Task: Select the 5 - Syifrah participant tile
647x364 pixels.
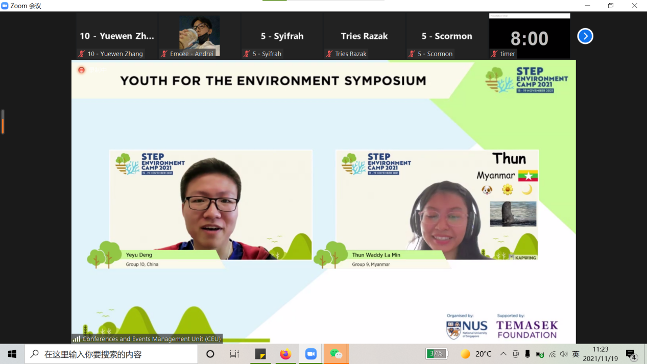Action: click(x=282, y=36)
